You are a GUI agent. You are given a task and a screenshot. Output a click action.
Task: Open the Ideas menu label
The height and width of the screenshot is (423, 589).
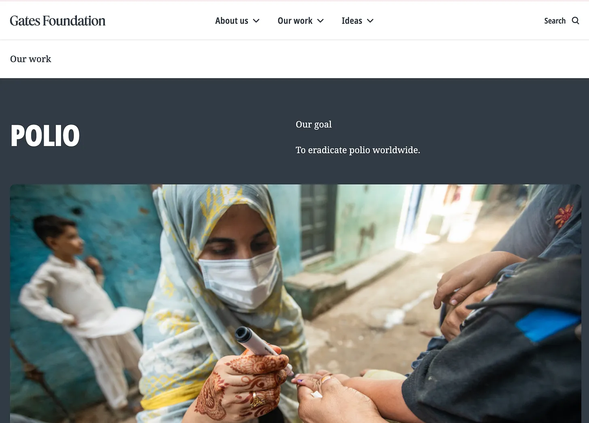pyautogui.click(x=352, y=21)
